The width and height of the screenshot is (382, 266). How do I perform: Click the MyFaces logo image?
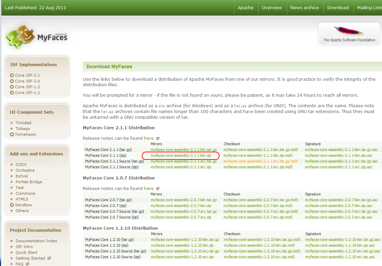37,37
